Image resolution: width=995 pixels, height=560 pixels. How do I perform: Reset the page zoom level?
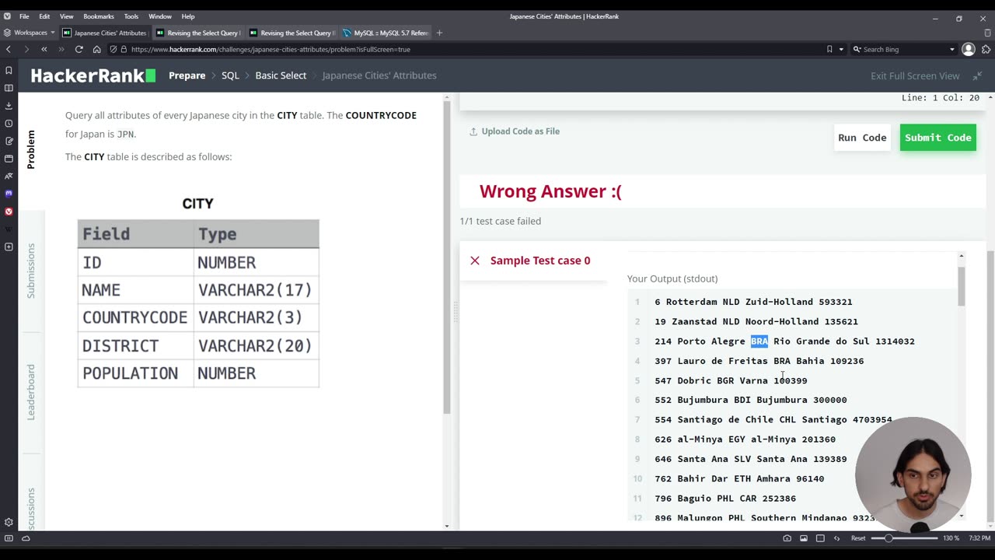tap(858, 538)
